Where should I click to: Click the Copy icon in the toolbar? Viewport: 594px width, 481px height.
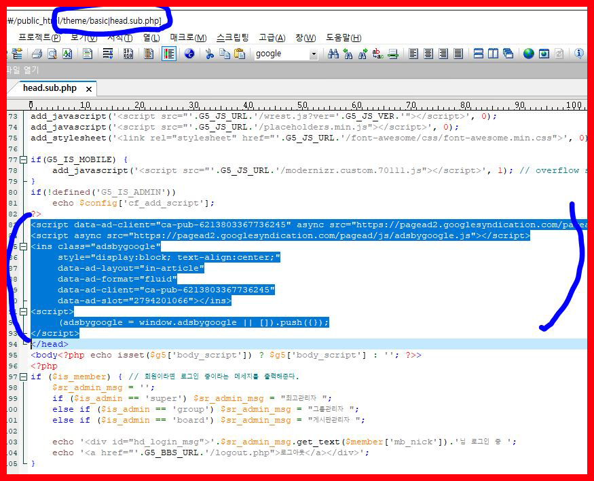pyautogui.click(x=225, y=54)
